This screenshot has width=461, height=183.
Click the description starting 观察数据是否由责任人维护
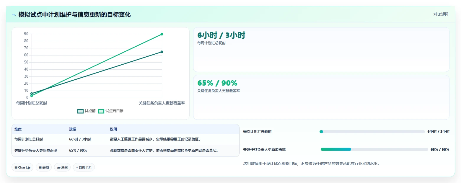point(164,151)
